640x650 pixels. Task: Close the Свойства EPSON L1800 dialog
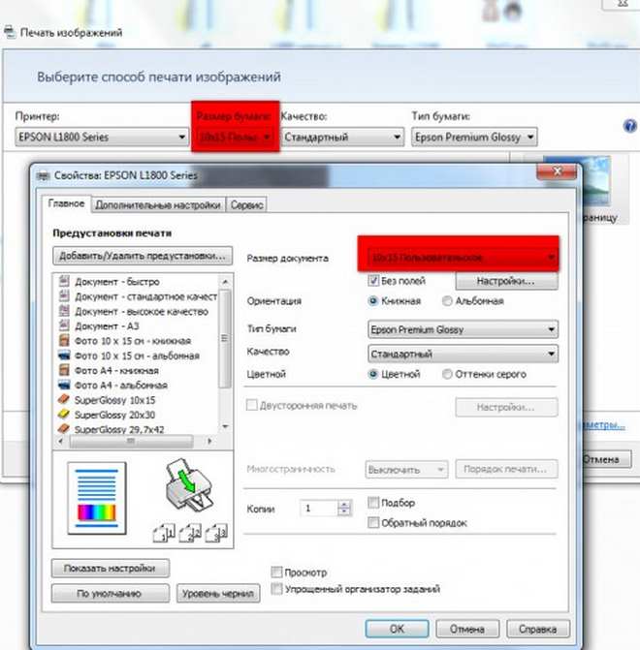pos(557,171)
